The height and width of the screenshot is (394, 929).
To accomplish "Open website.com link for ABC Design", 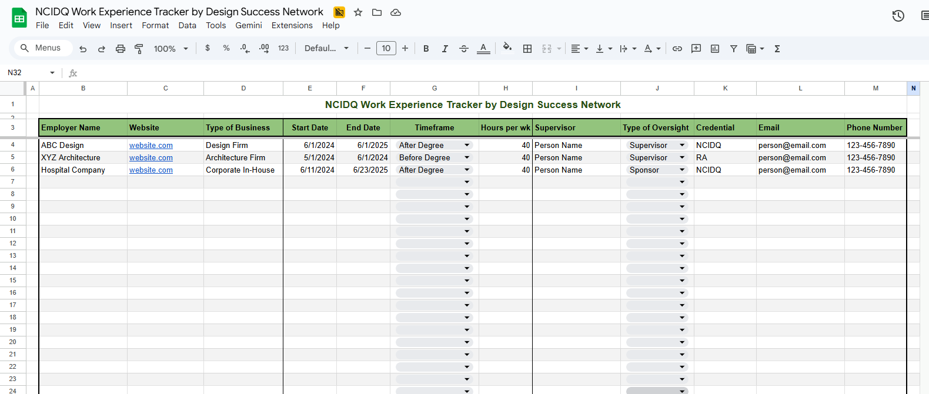I will click(x=151, y=146).
